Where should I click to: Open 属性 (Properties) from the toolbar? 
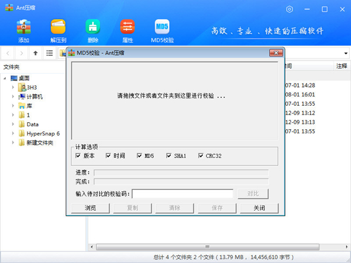click(x=127, y=27)
